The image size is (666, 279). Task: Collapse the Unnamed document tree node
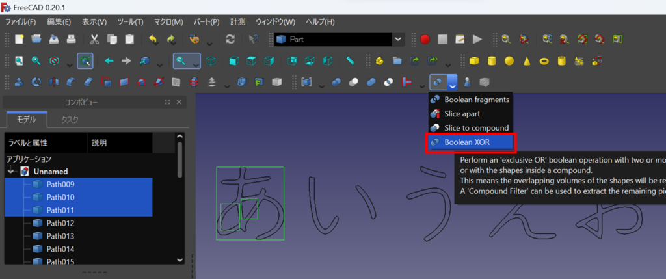[10, 172]
